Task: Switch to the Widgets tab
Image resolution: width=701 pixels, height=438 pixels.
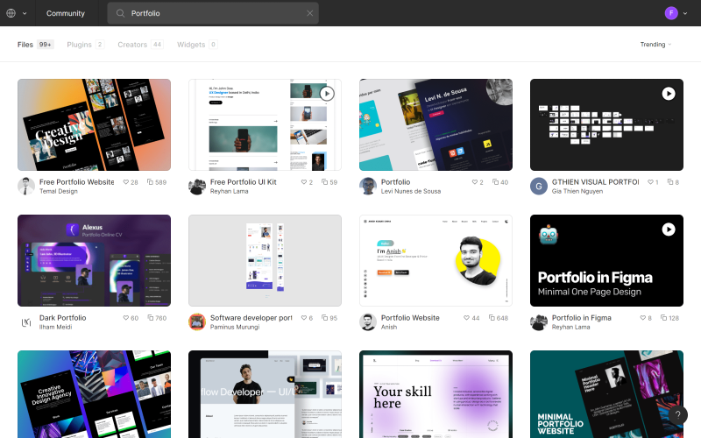Action: pos(197,45)
